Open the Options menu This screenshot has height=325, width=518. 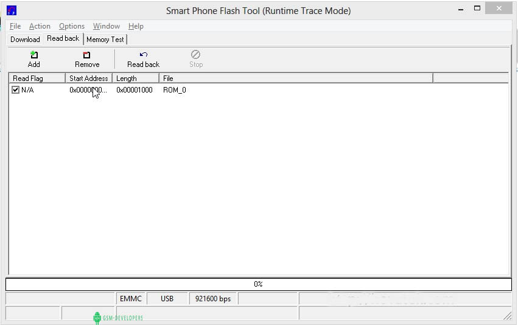coord(72,26)
